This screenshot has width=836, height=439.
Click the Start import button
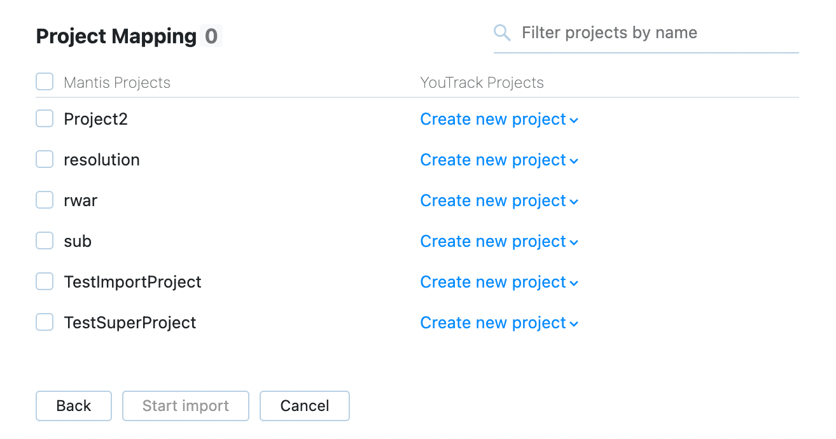click(185, 405)
